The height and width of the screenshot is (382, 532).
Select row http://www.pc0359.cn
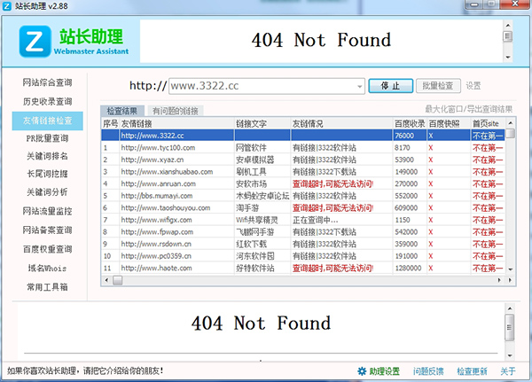(x=303, y=256)
